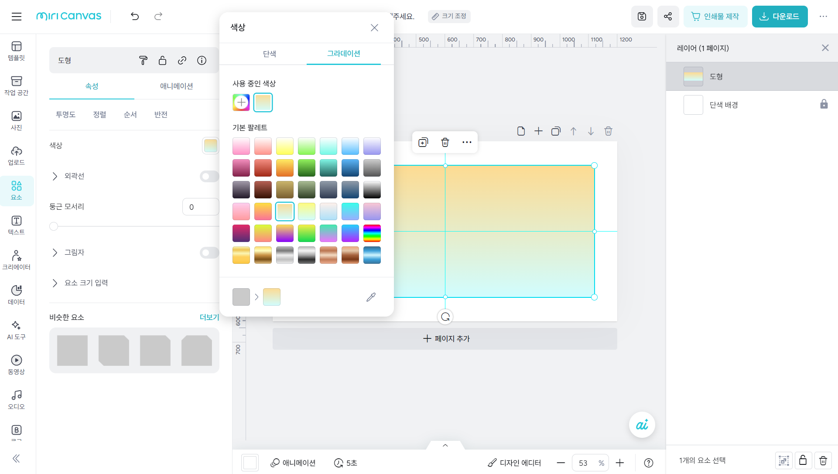
Task: Turn on the 그림자 shadow toggle
Action: pos(209,252)
